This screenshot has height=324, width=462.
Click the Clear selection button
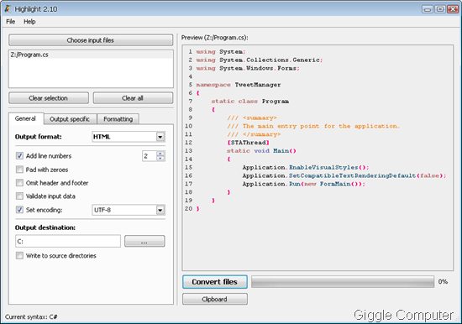click(x=49, y=98)
